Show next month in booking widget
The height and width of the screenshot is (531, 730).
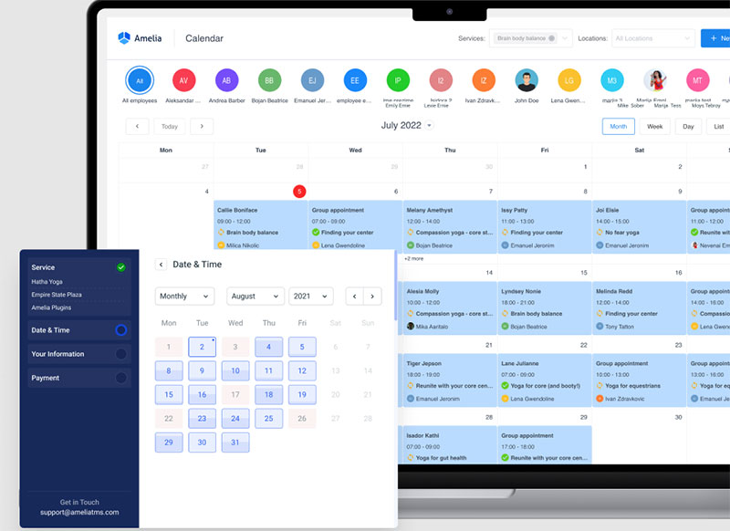pos(372,296)
